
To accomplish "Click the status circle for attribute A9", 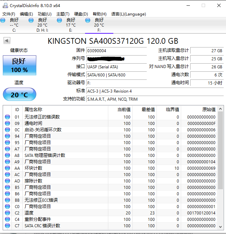I will pos(7,162).
